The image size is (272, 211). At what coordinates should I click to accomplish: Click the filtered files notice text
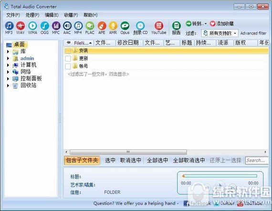click(98, 74)
